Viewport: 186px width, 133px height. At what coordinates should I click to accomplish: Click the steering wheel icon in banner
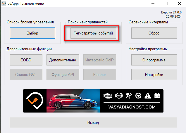point(138,96)
